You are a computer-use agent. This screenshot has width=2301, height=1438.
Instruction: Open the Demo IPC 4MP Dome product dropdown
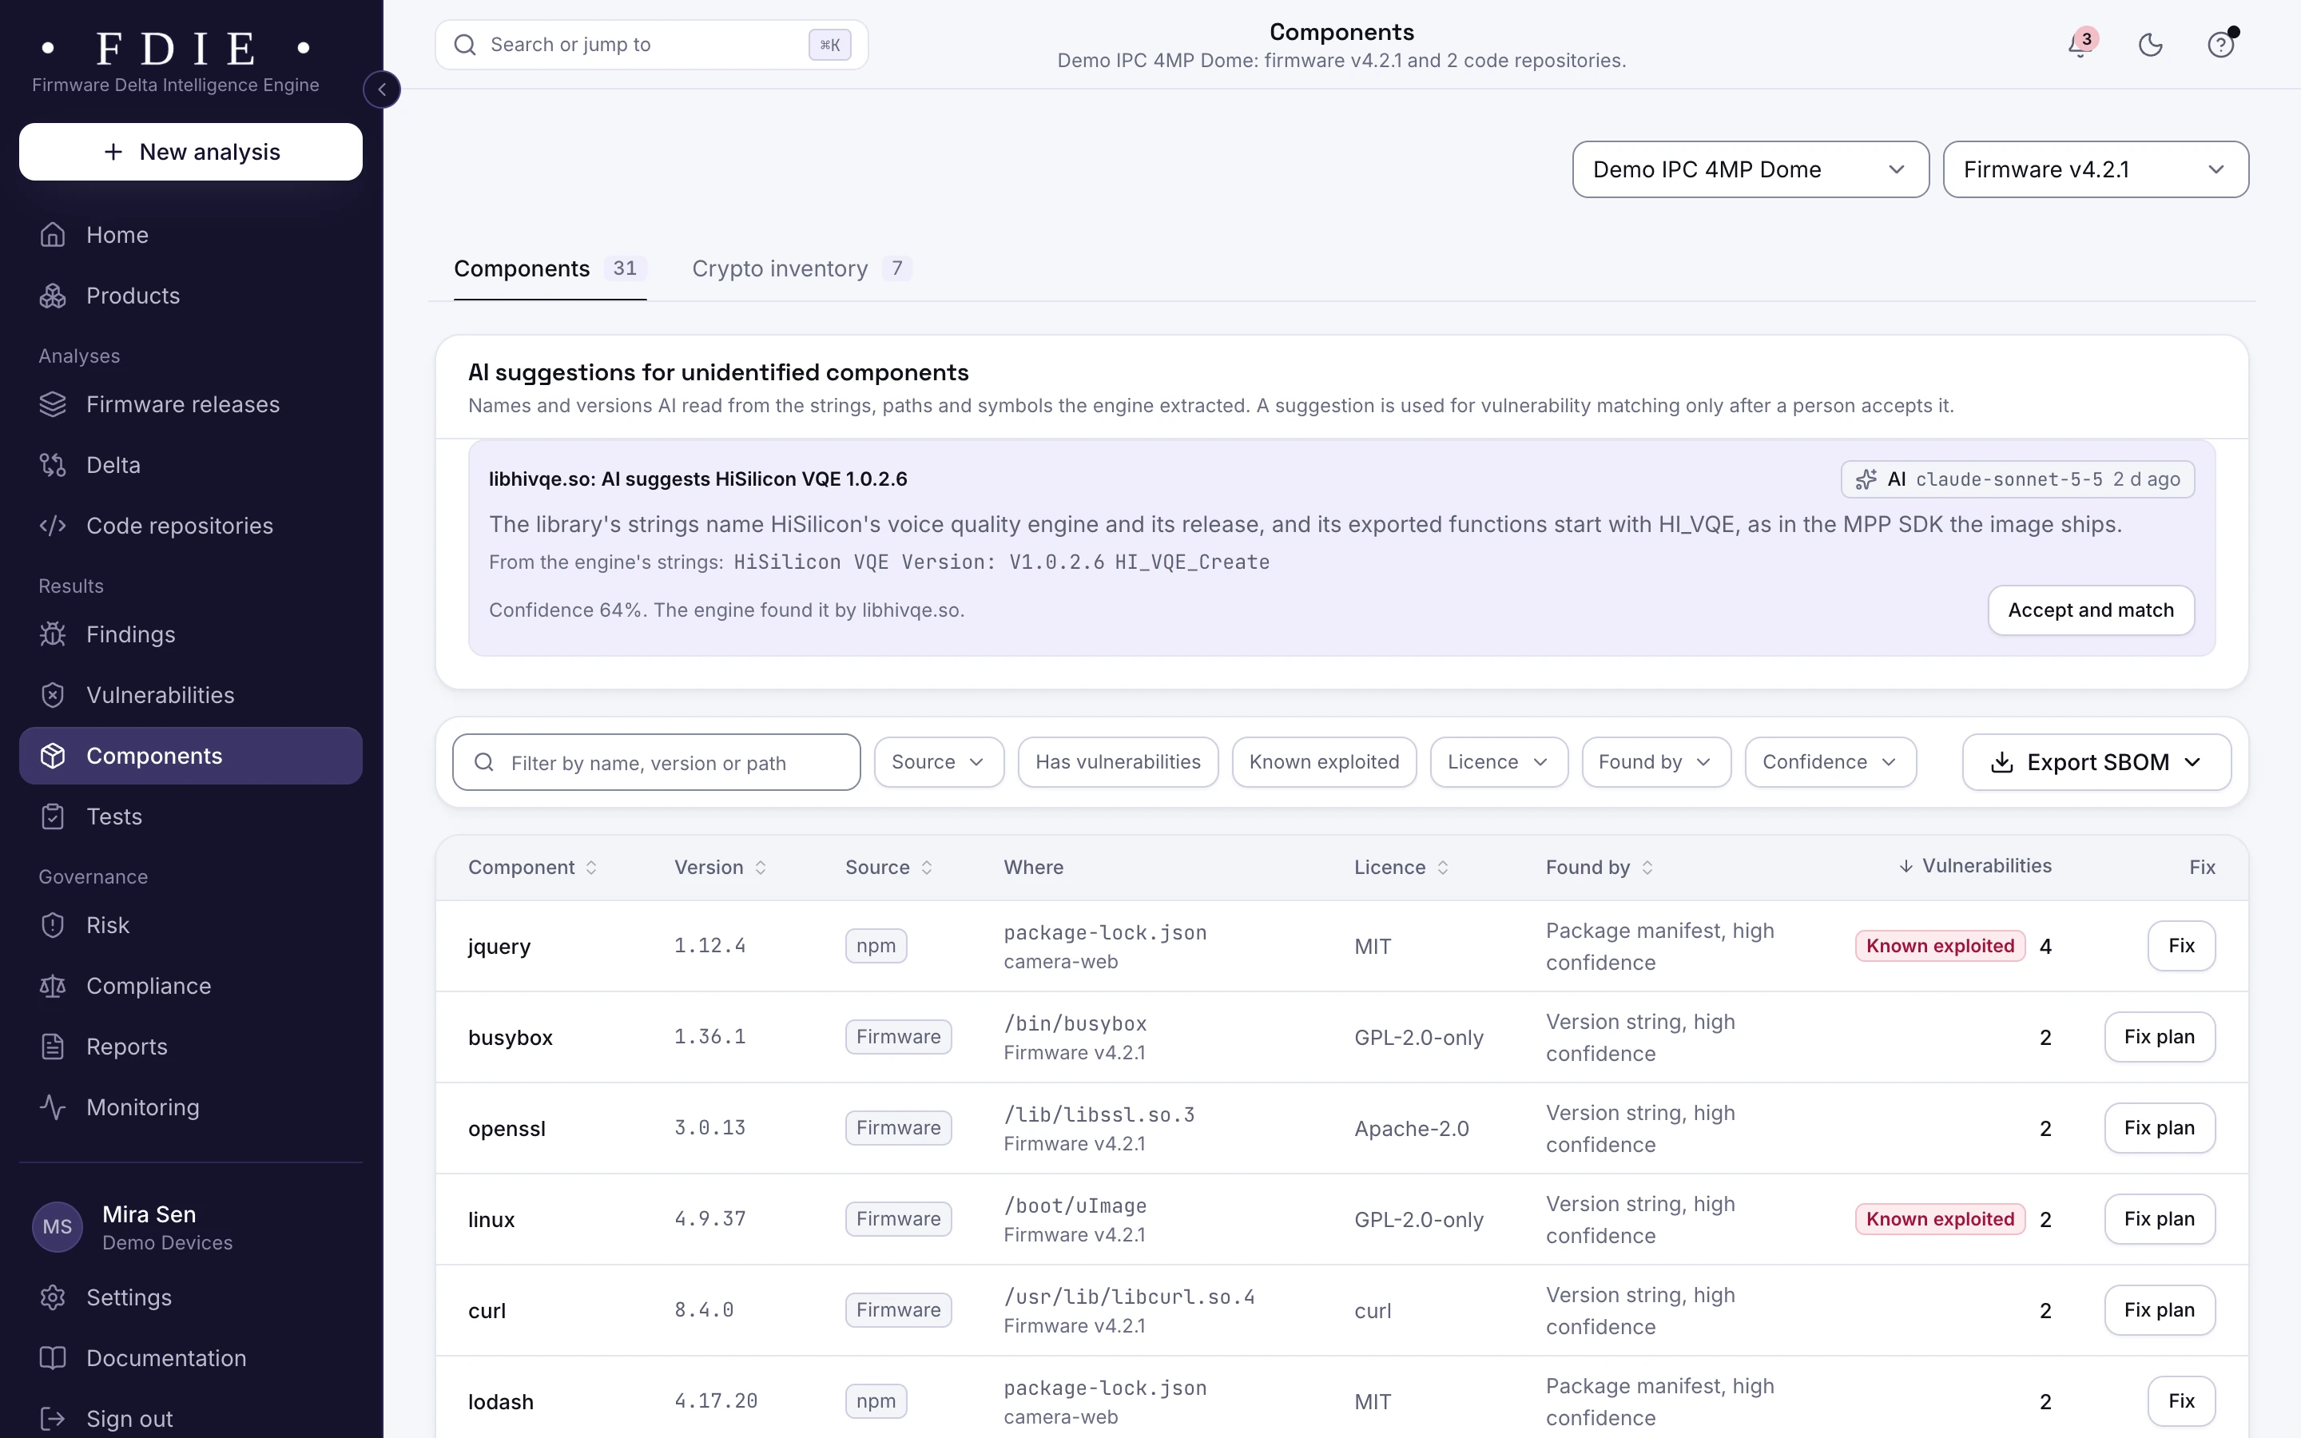(x=1751, y=169)
